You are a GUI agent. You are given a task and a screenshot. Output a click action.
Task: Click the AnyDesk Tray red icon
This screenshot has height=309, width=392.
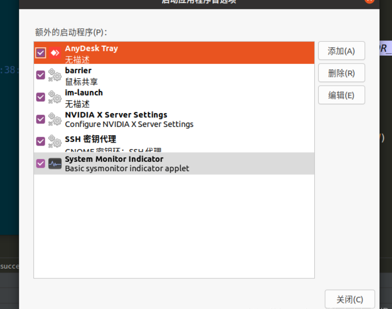[x=55, y=53]
